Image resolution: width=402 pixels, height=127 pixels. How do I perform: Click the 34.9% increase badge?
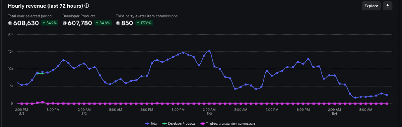(x=50, y=23)
